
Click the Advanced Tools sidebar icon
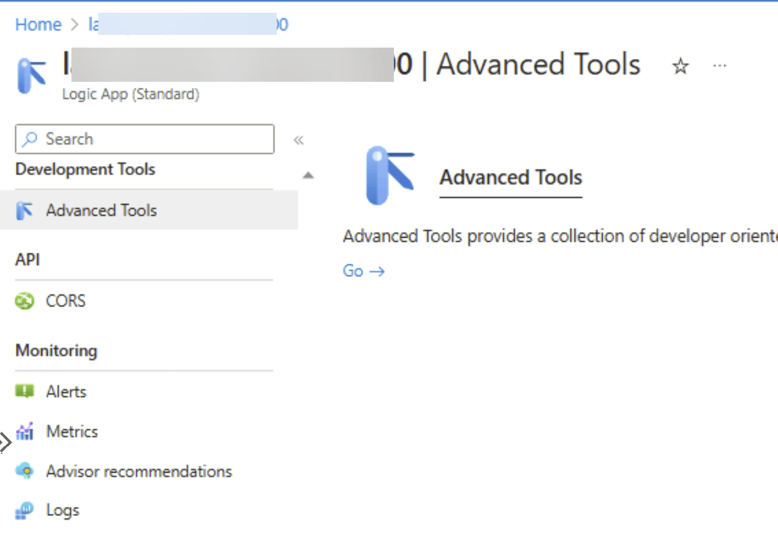pos(24,211)
